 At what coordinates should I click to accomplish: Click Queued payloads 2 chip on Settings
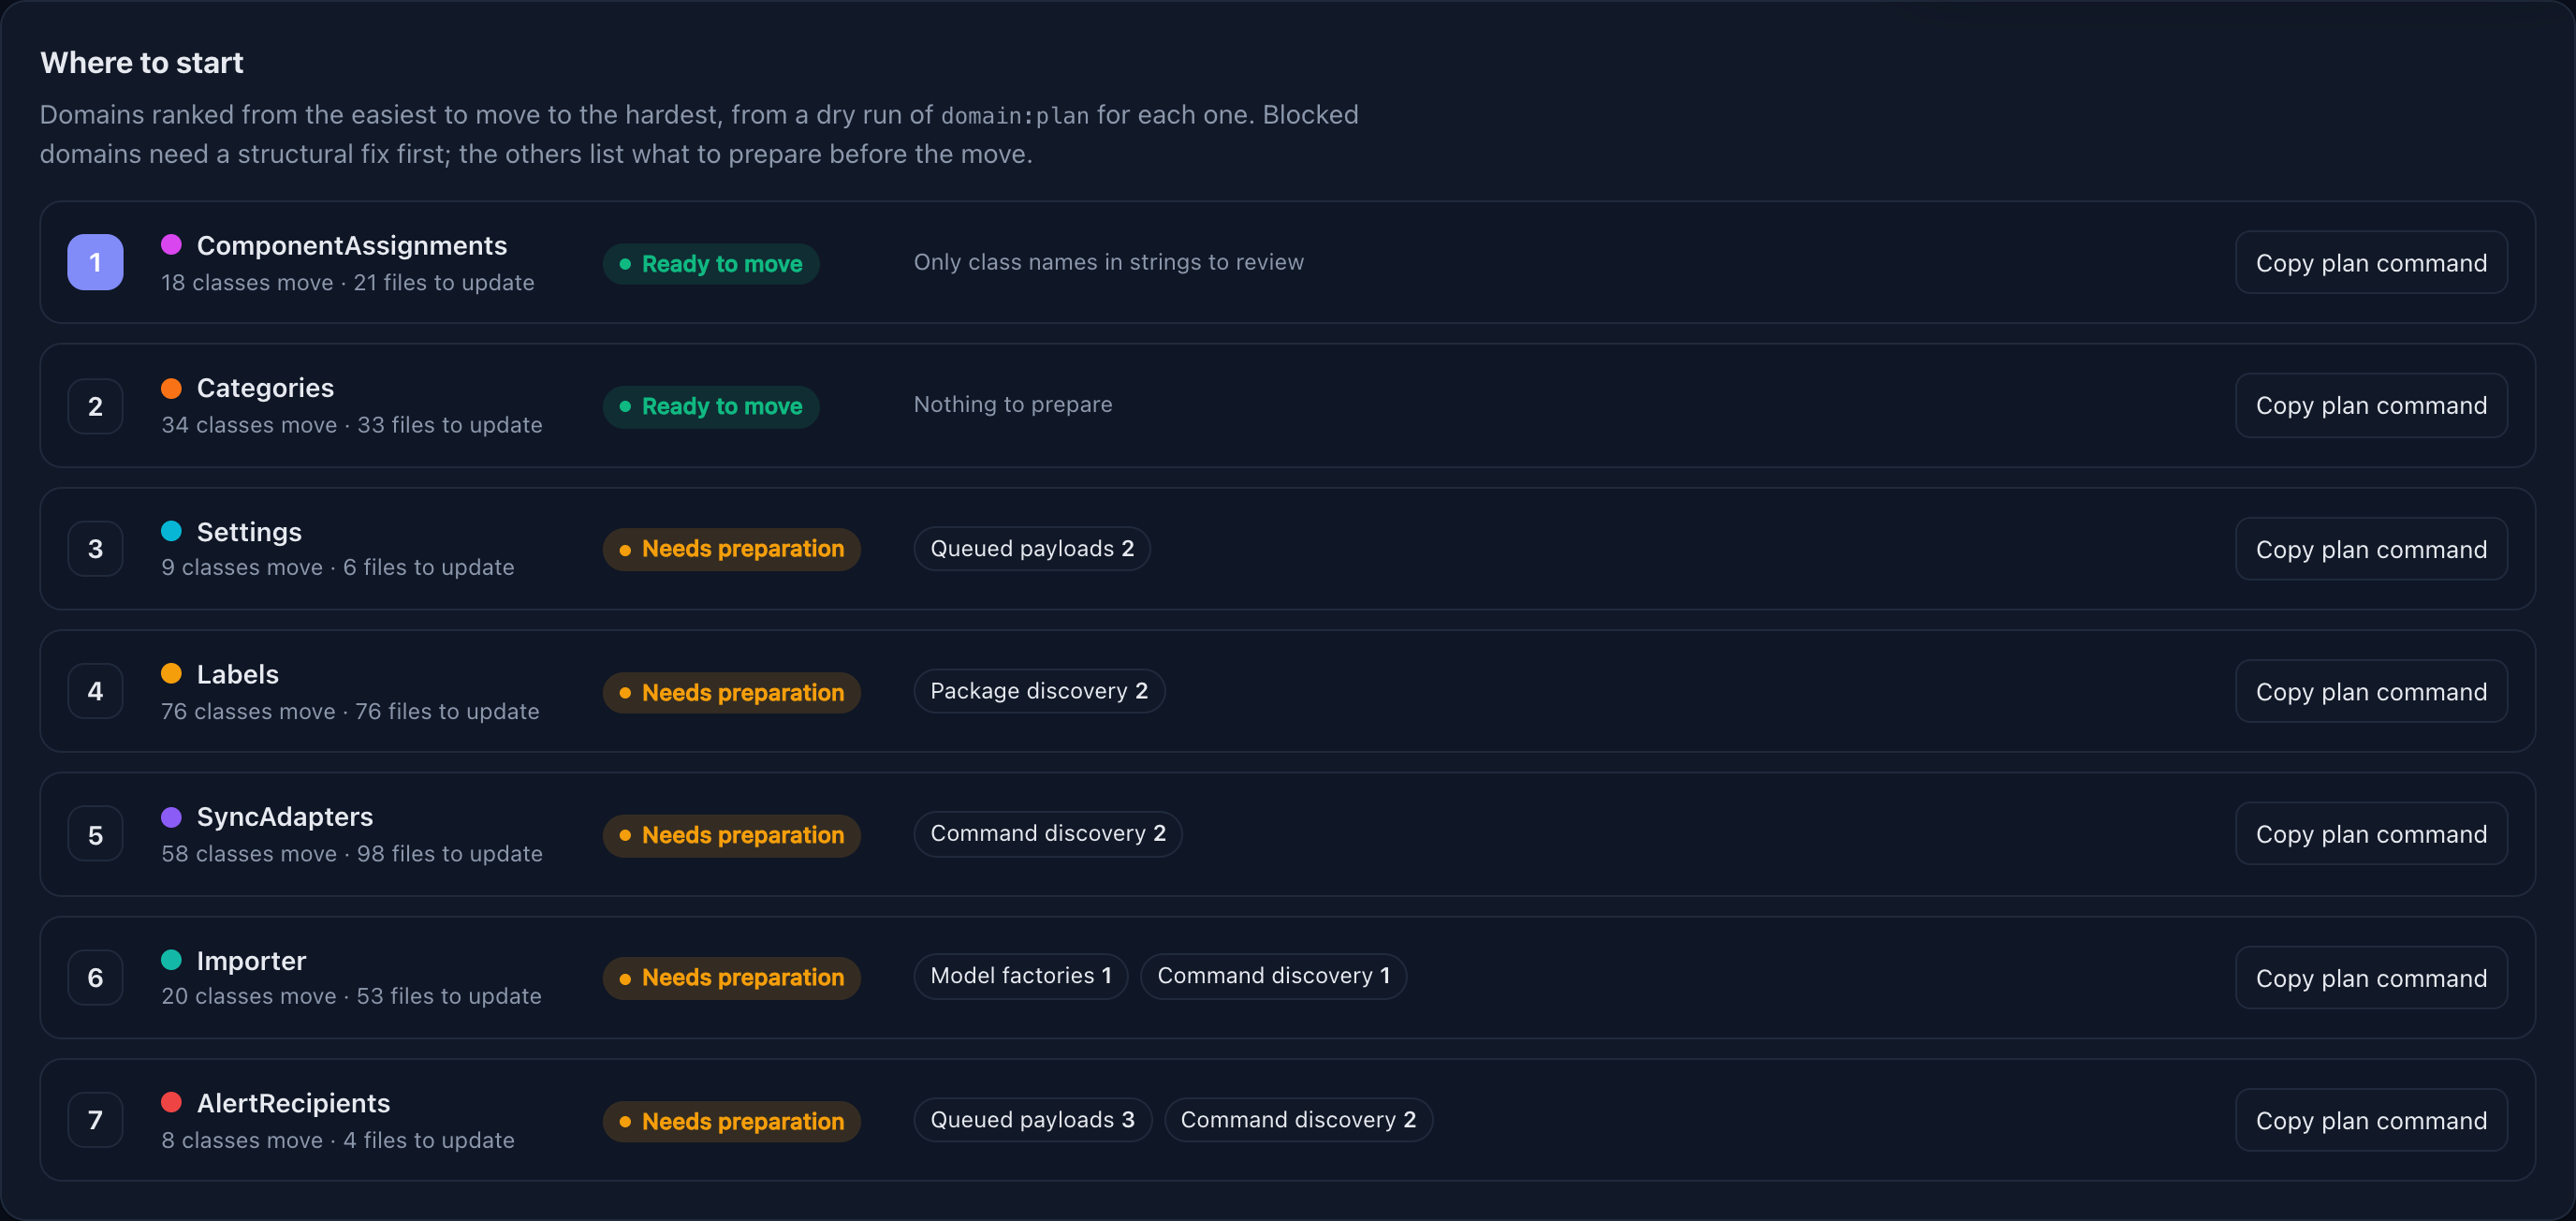1032,549
